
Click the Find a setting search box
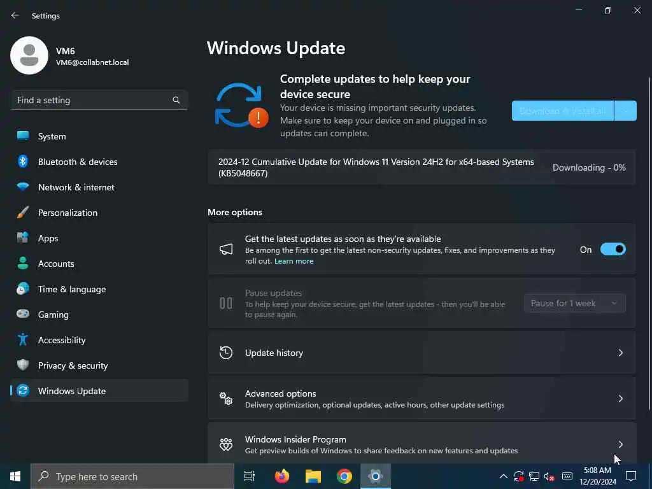99,100
